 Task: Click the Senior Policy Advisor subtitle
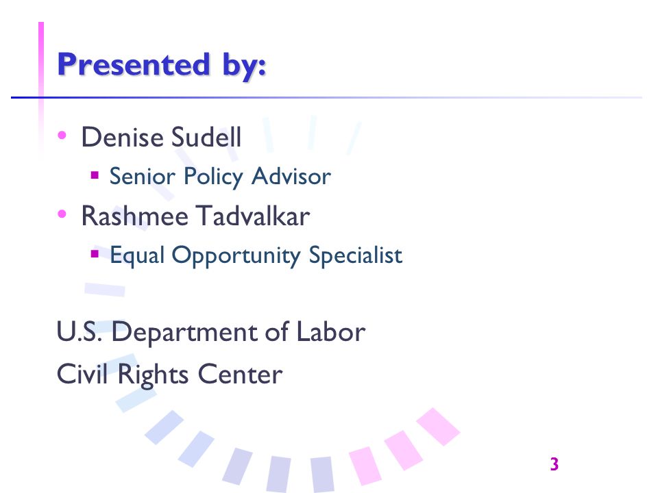click(220, 177)
